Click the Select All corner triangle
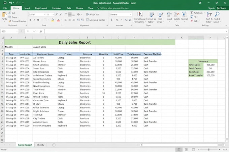Viewport: 229px width, 152px height. point(3,38)
